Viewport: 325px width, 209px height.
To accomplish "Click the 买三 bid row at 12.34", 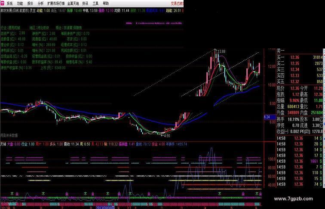I will [x=300, y=70].
